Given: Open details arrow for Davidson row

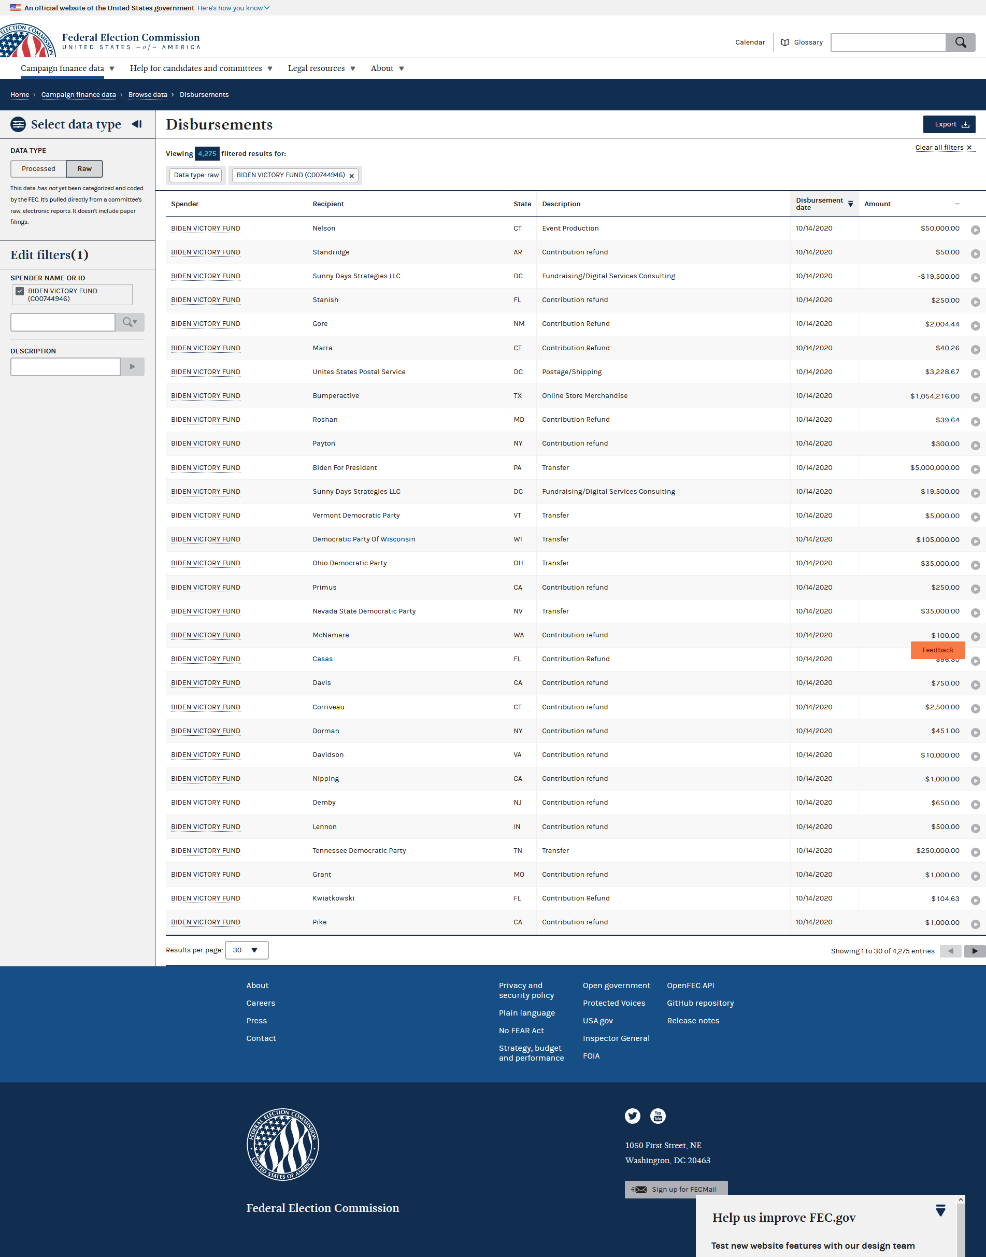Looking at the screenshot, I should pos(975,756).
